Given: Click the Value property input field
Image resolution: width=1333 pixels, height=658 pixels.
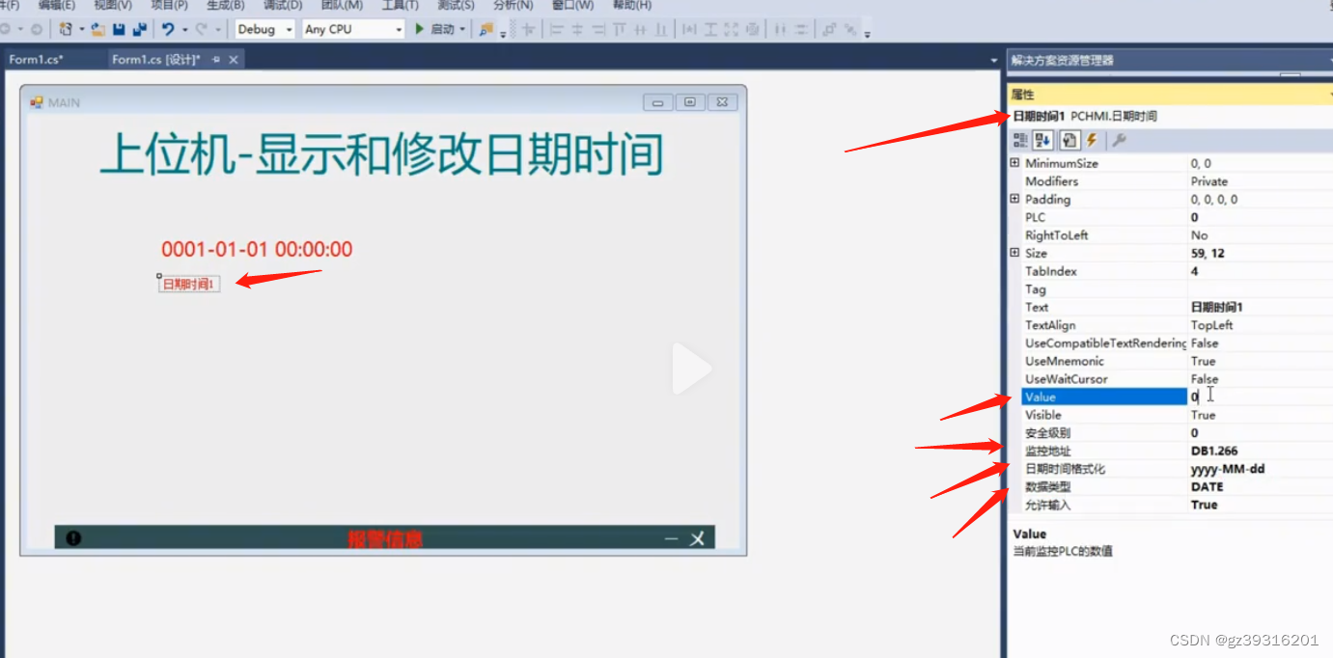Looking at the screenshot, I should tap(1261, 397).
